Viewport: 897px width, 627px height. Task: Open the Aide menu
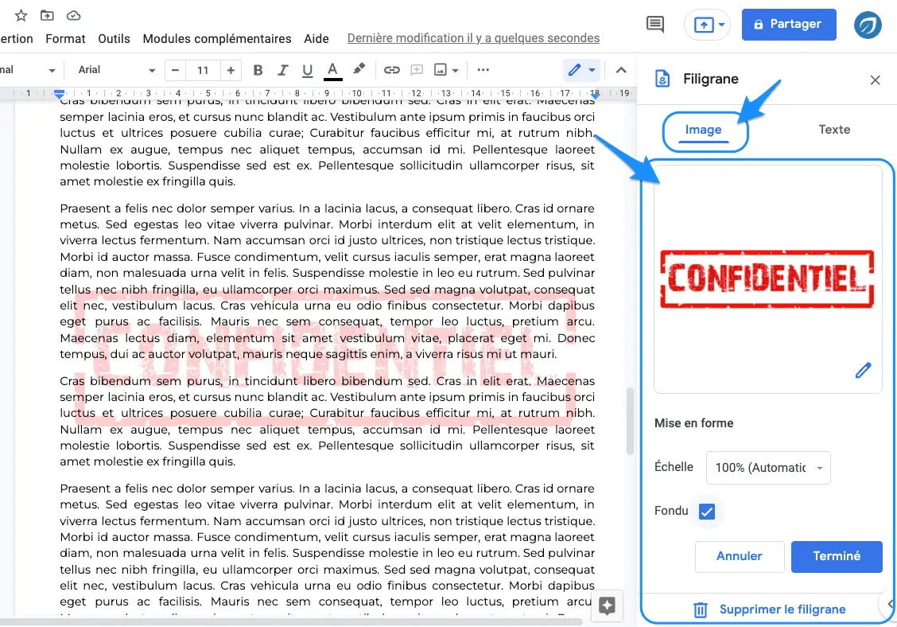316,39
